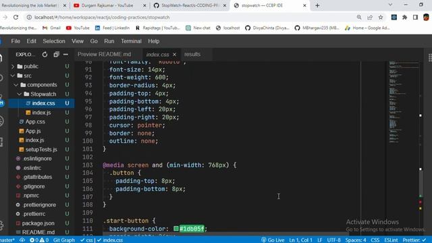Start Go Live server

coord(273,240)
